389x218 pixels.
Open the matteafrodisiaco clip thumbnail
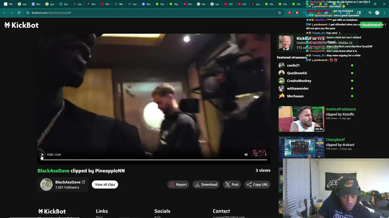point(301,119)
